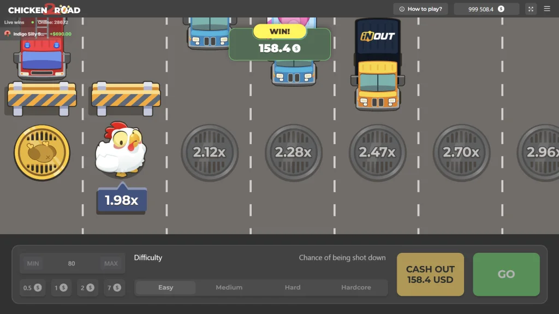Set bet to MIN

(33, 263)
